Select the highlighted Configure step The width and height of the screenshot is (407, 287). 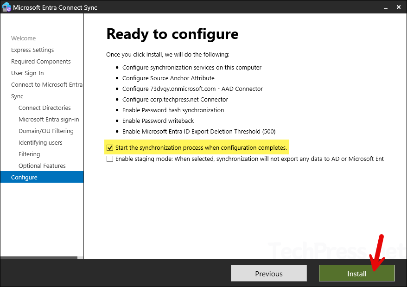pyautogui.click(x=42, y=177)
